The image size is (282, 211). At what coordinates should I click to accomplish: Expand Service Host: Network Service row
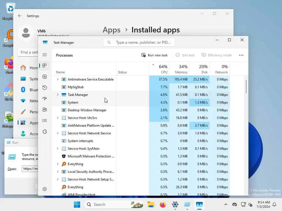click(58, 133)
